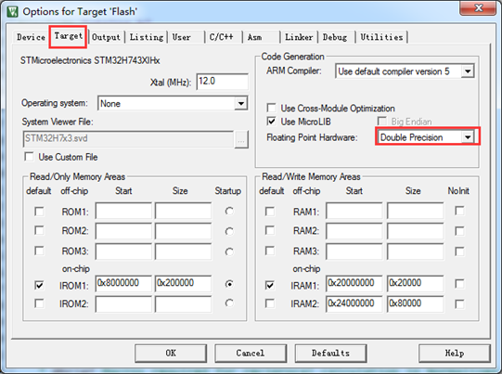Screen dimensions: 502x374
Task: Select the Target tab
Action: (x=68, y=36)
